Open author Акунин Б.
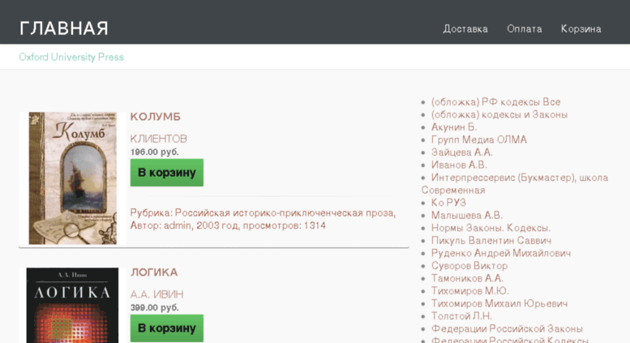This screenshot has height=343, width=630. 454,127
